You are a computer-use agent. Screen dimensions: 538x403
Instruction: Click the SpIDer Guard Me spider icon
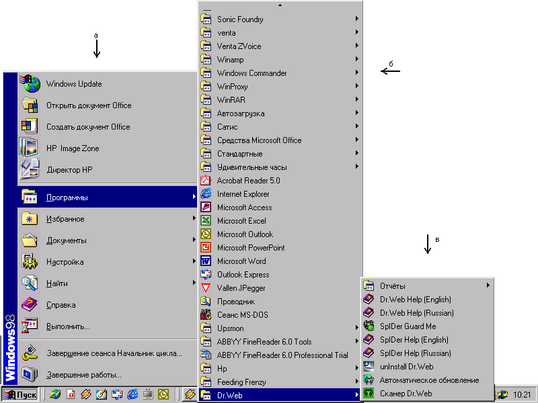369,326
